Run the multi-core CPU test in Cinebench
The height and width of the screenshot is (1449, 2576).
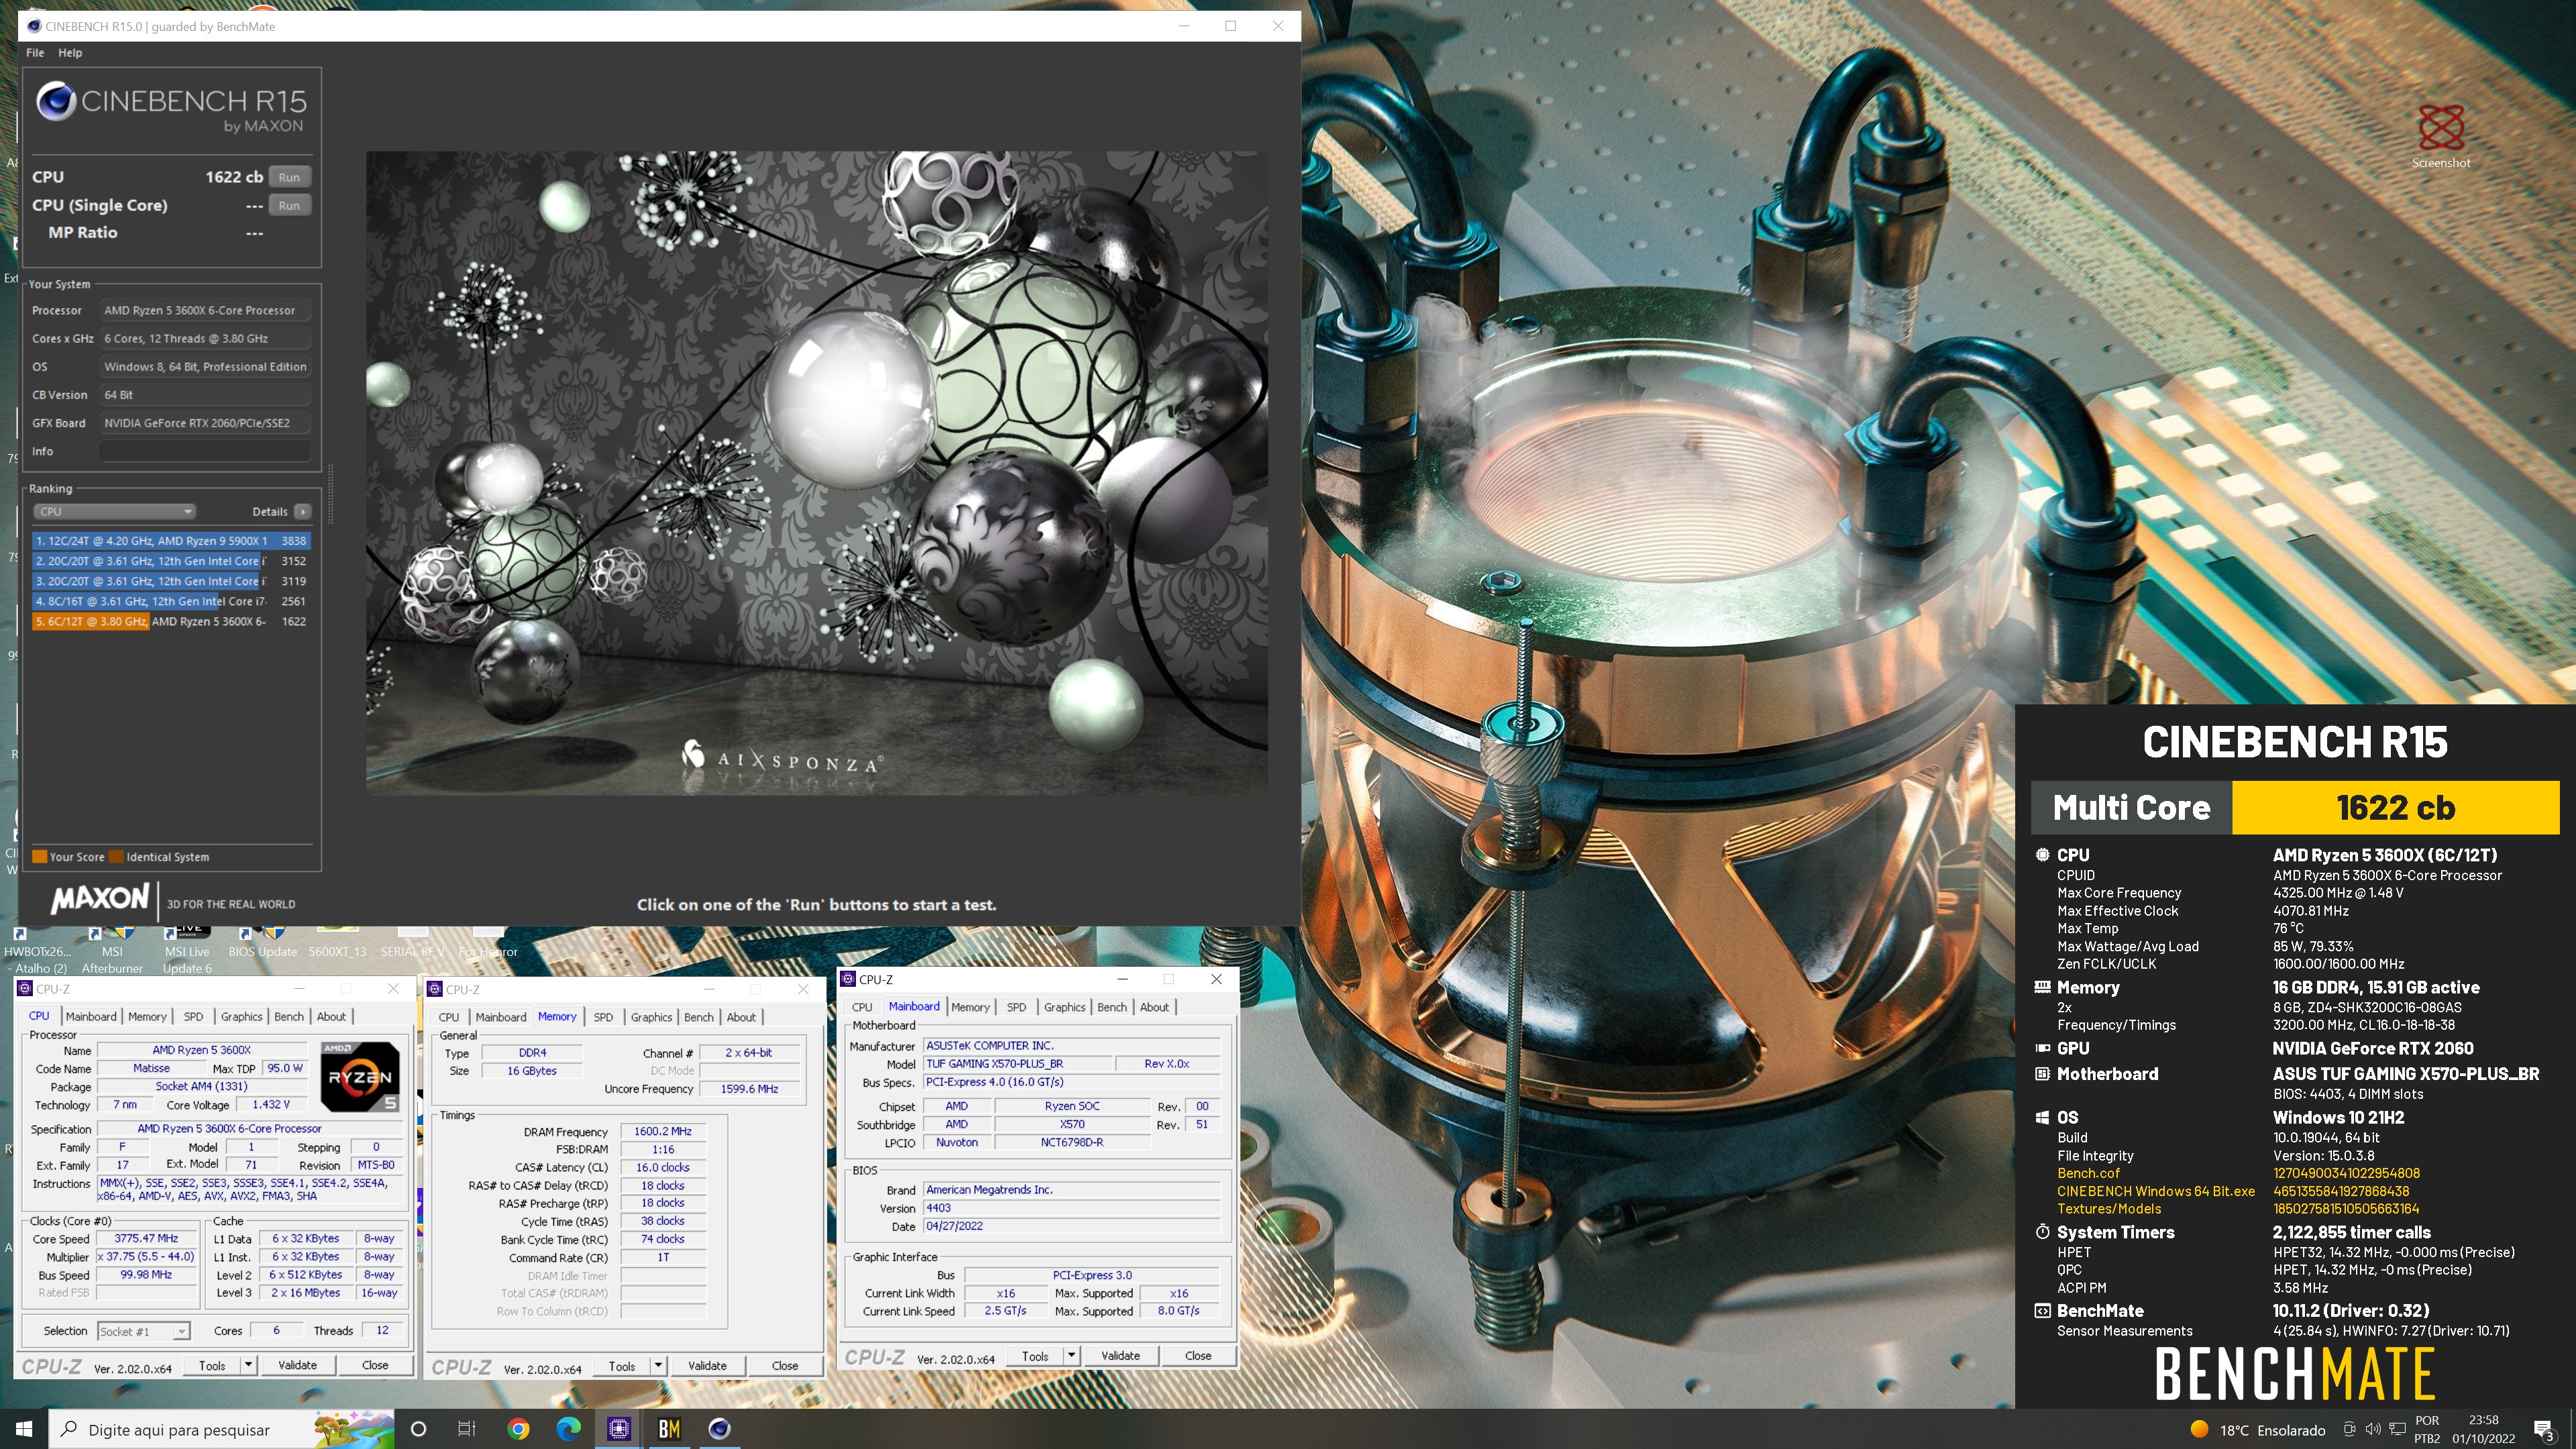[289, 177]
